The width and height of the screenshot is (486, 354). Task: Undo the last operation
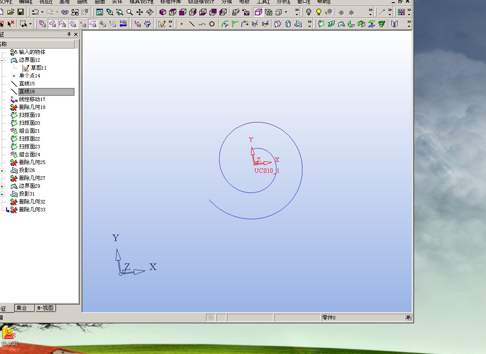click(x=35, y=12)
